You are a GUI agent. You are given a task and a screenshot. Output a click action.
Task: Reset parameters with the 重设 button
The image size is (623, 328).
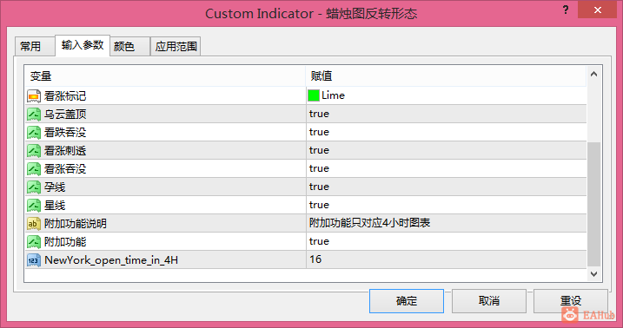[571, 301]
